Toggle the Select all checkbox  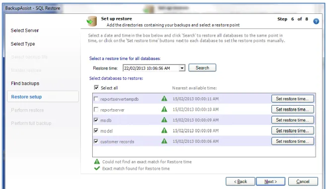pos(96,87)
